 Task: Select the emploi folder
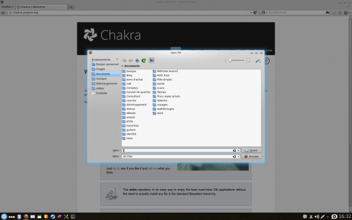click(x=129, y=117)
